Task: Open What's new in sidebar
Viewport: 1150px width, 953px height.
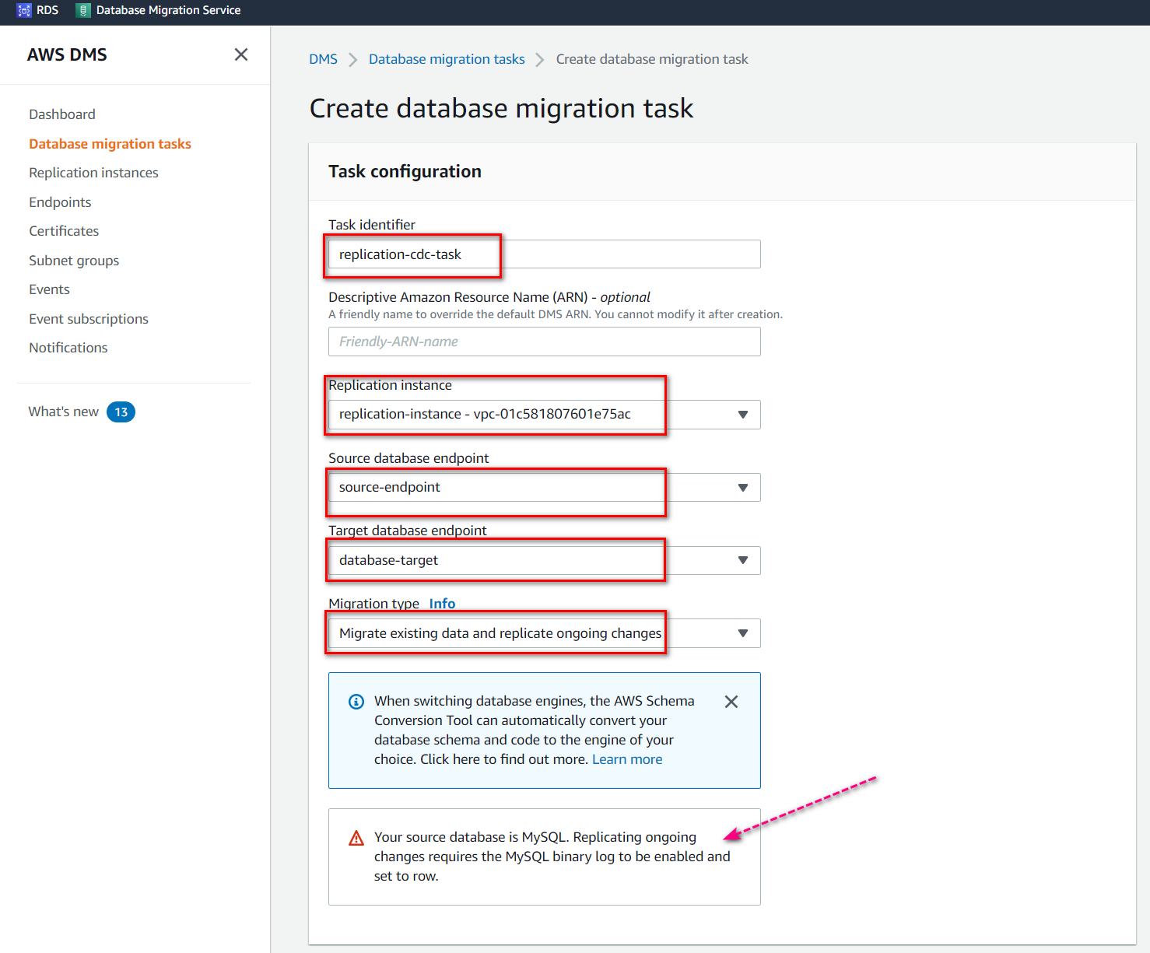Action: pyautogui.click(x=64, y=412)
